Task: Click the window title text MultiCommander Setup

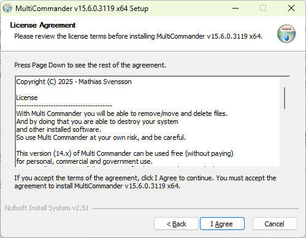Action: 82,9
